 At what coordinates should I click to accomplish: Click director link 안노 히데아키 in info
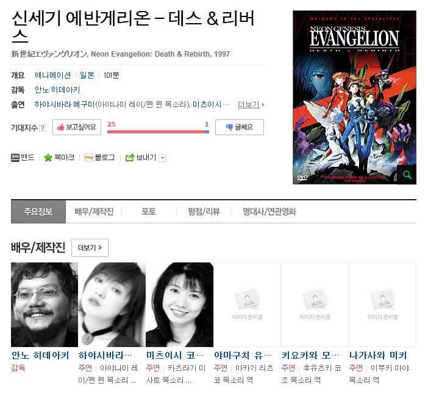pyautogui.click(x=57, y=90)
